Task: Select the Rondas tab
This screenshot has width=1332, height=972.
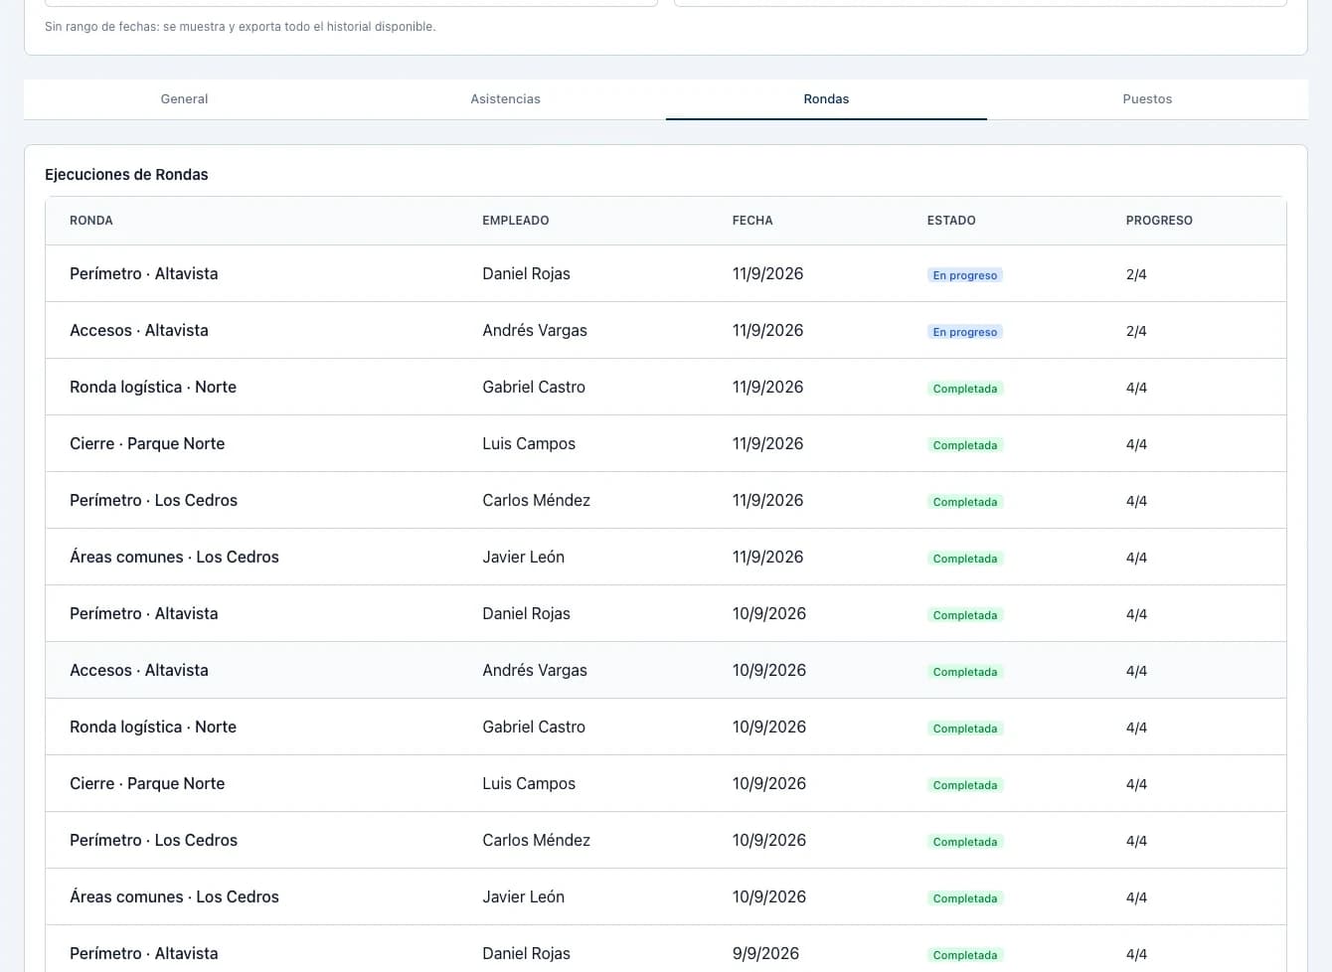Action: coord(826,99)
